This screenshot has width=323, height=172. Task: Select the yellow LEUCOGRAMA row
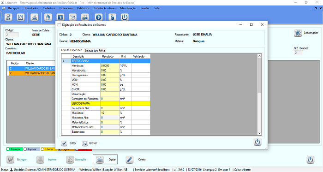tap(111, 103)
